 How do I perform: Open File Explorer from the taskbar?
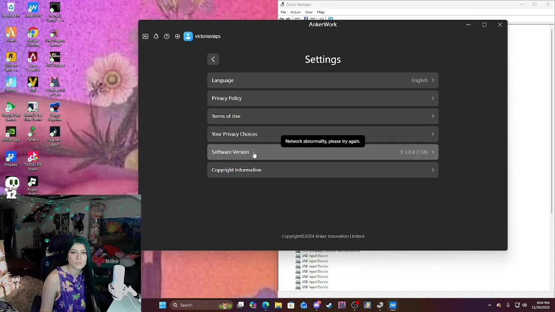[278, 305]
